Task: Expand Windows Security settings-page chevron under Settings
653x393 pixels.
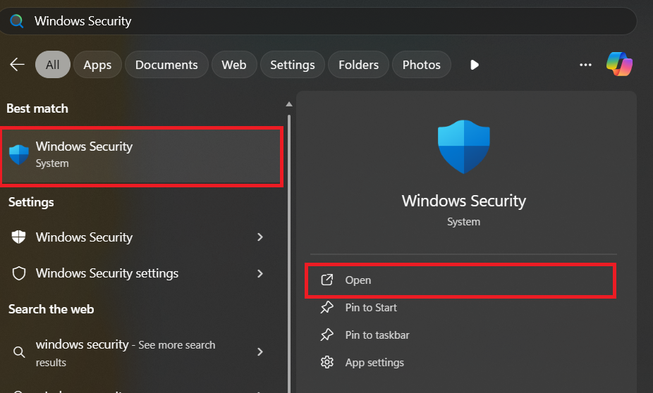Action: 260,237
